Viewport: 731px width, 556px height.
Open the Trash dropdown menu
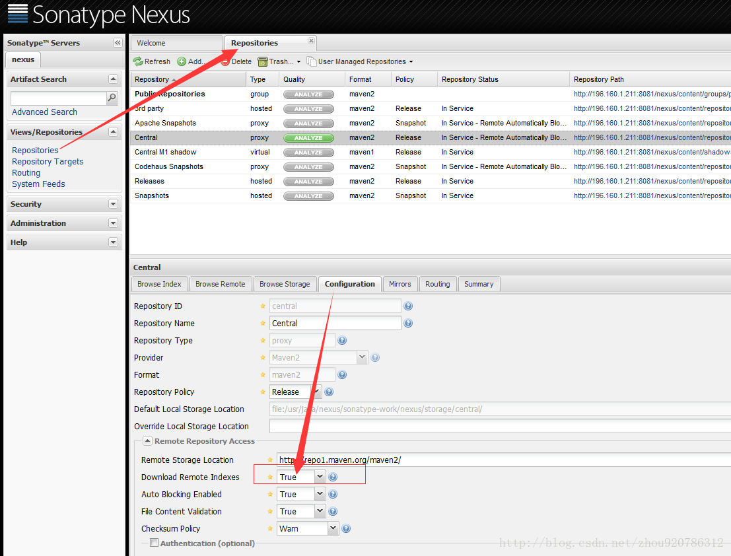279,61
